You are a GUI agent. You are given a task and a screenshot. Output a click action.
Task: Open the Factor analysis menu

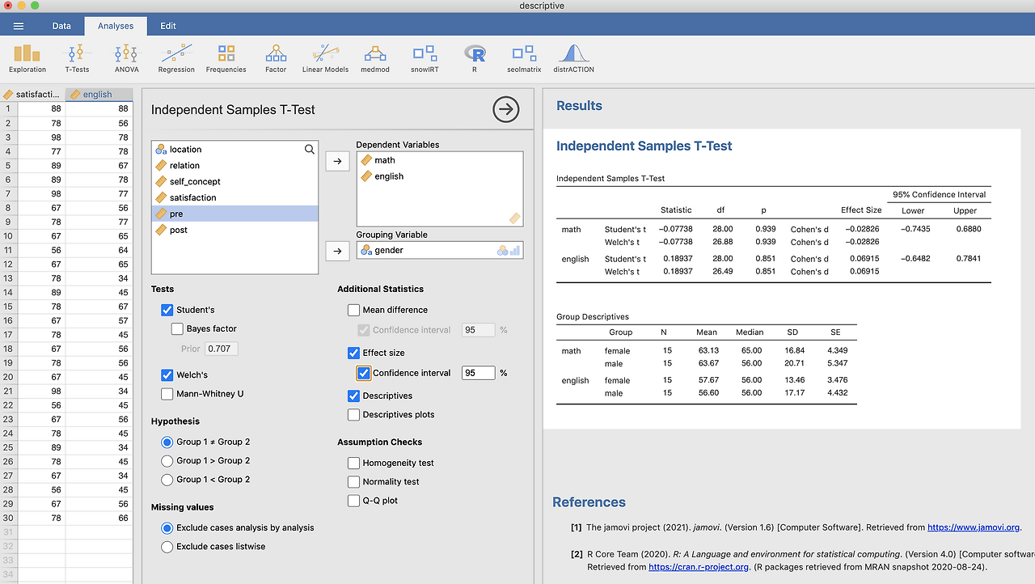tap(276, 58)
